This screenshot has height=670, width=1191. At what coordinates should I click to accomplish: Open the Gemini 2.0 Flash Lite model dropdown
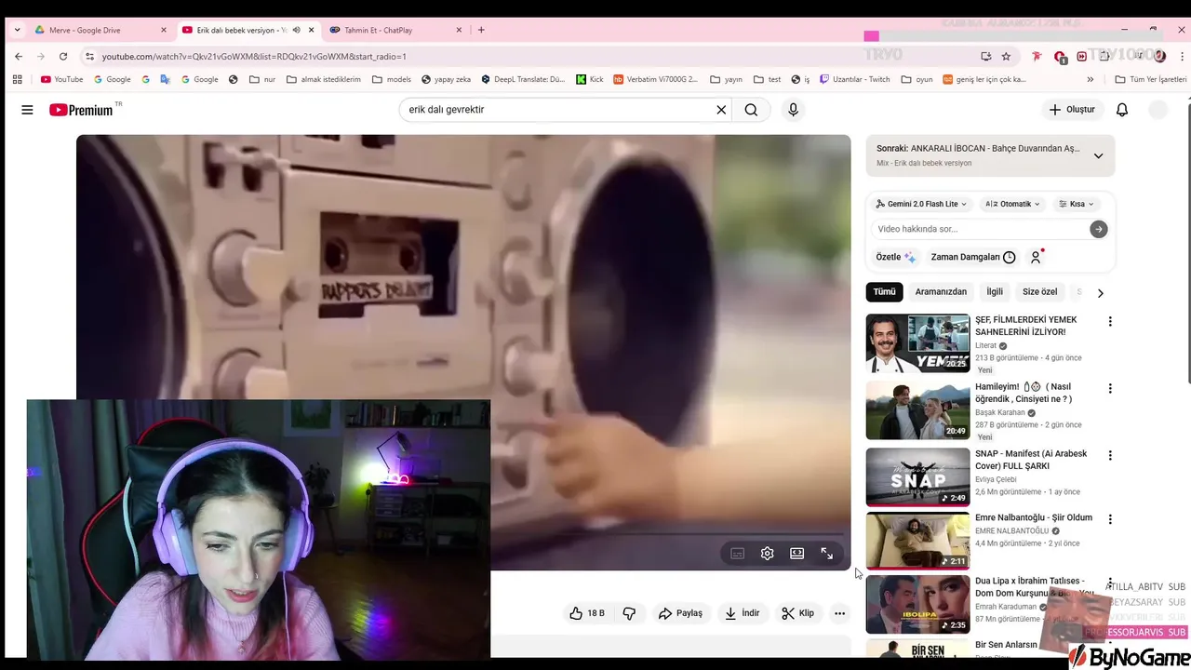[921, 204]
